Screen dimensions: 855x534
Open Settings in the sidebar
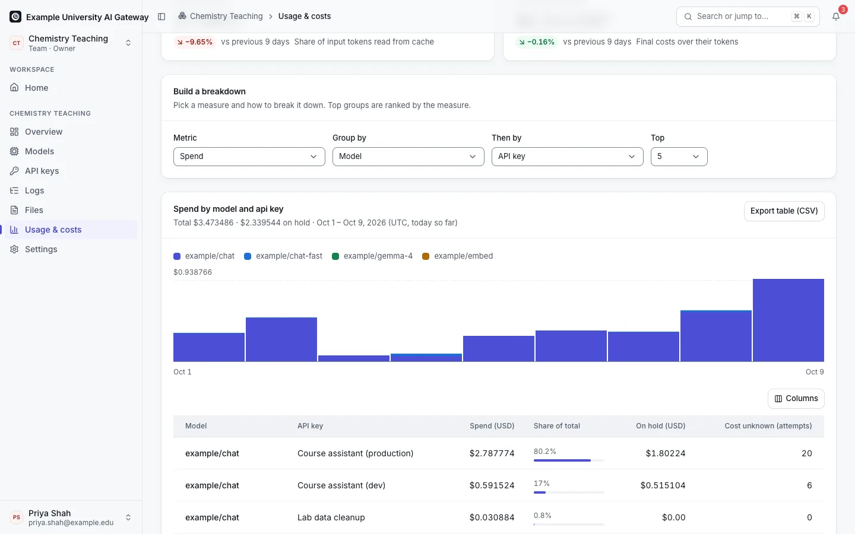[x=71, y=249]
